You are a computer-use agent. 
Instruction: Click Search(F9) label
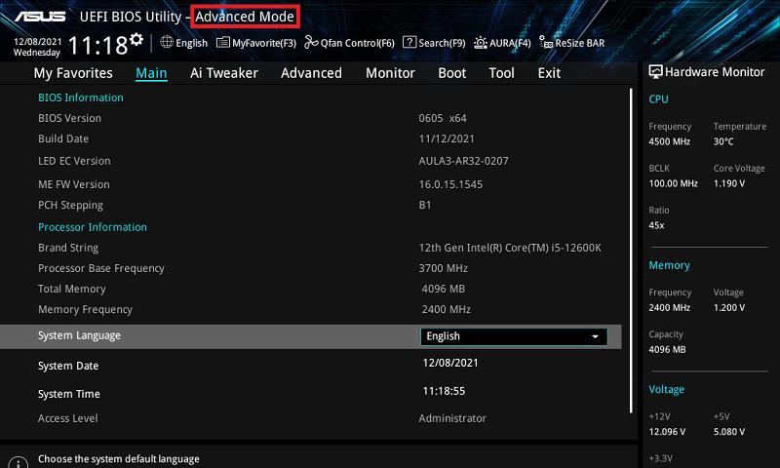coord(442,43)
